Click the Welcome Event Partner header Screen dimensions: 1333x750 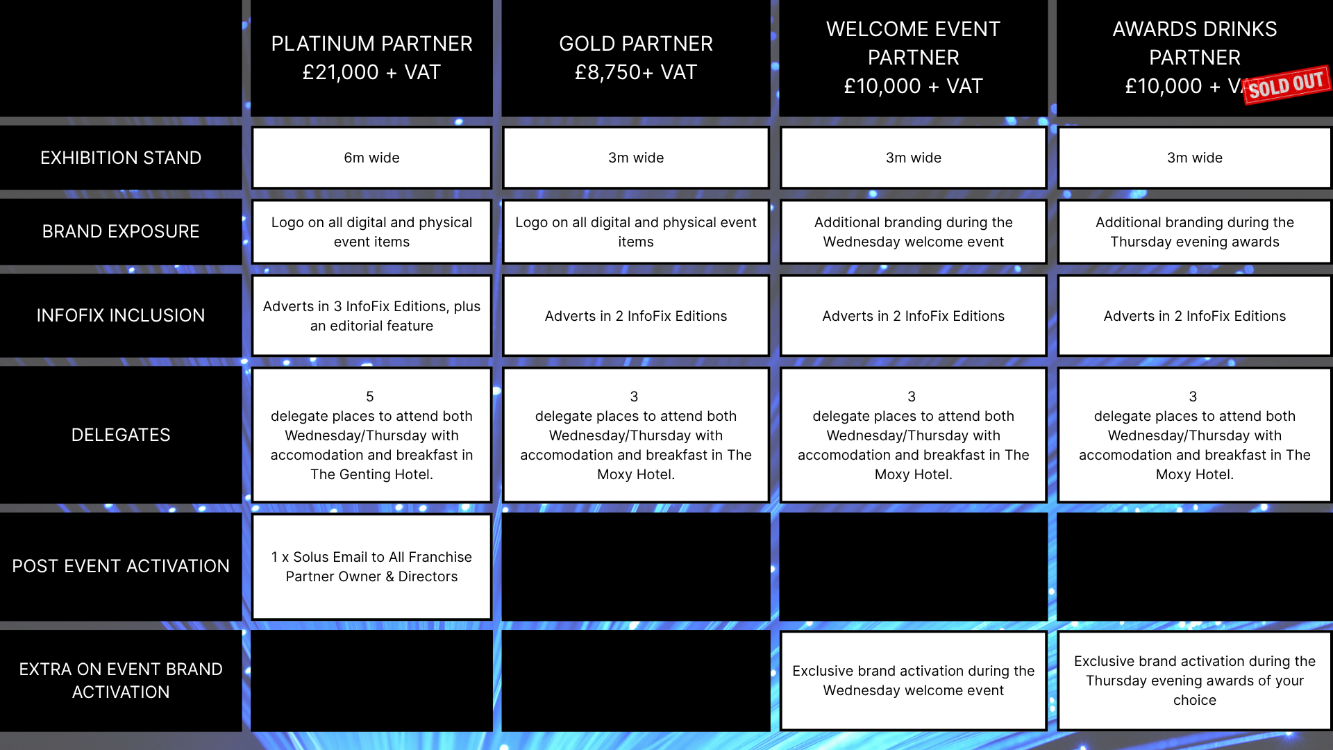(913, 58)
